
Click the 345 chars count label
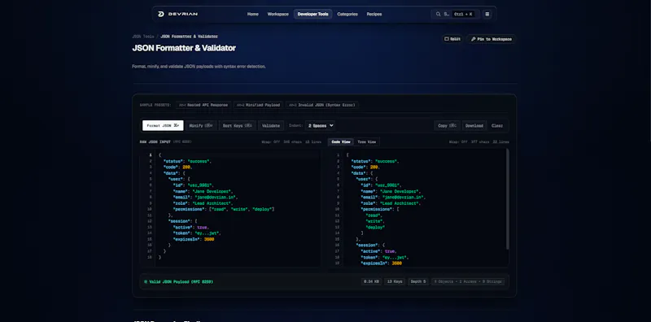pos(292,142)
